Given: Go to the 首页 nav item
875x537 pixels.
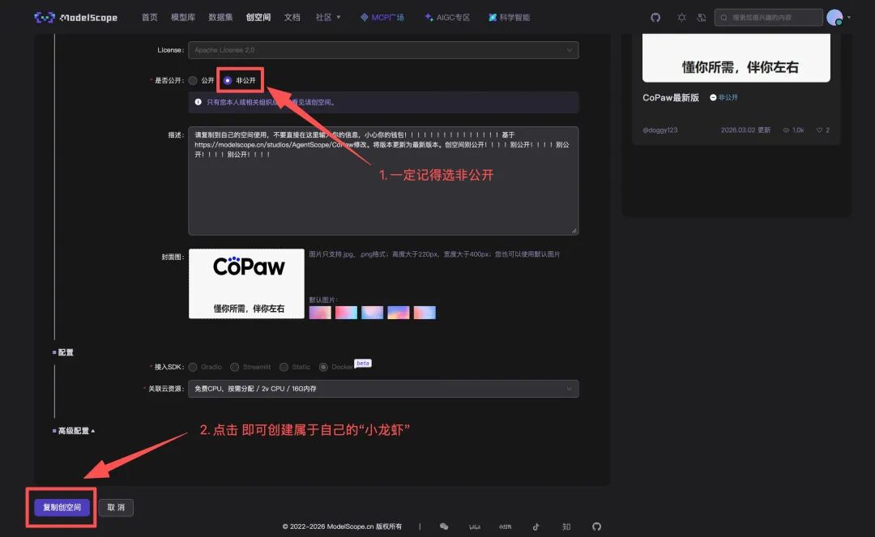Looking at the screenshot, I should pos(150,17).
